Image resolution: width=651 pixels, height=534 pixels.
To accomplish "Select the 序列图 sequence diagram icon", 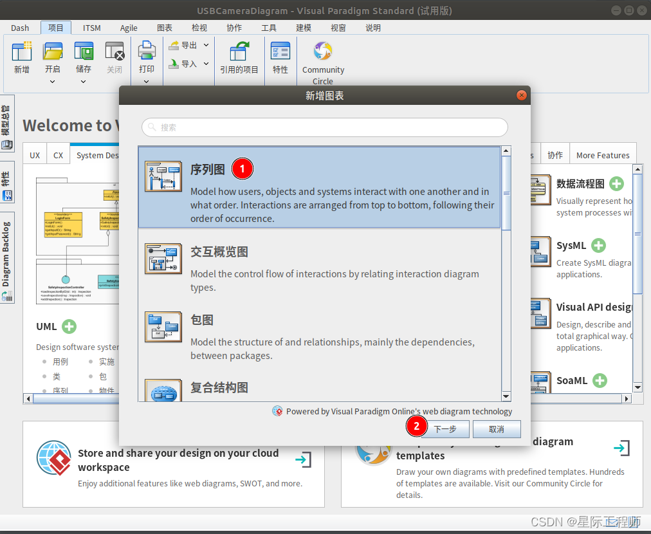I will (x=163, y=176).
